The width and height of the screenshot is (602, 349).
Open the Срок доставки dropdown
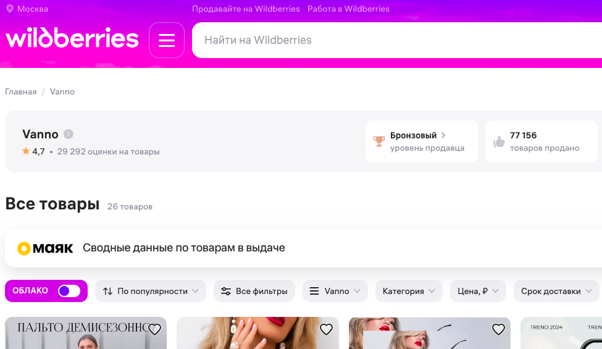coord(556,291)
